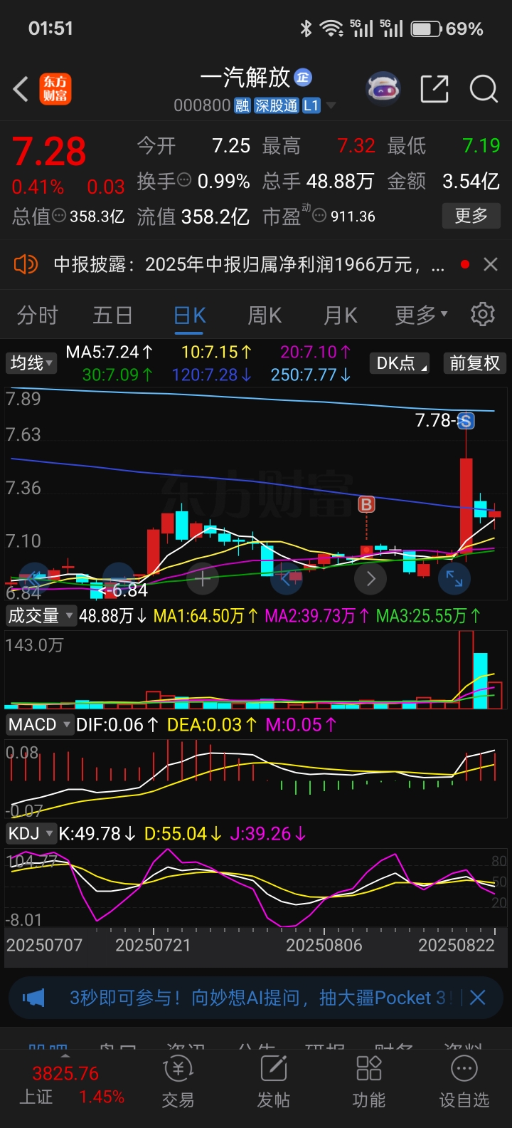
Task: Open the 成交量 indicator dropdown
Action: point(41,615)
